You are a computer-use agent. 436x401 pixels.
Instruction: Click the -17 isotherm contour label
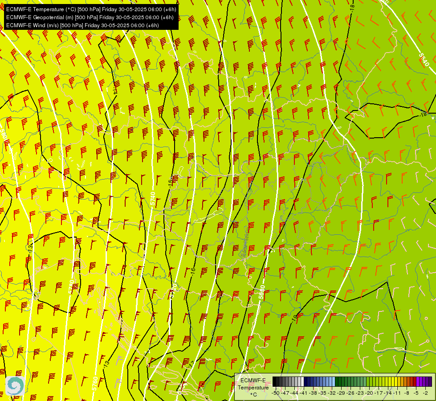point(191,364)
